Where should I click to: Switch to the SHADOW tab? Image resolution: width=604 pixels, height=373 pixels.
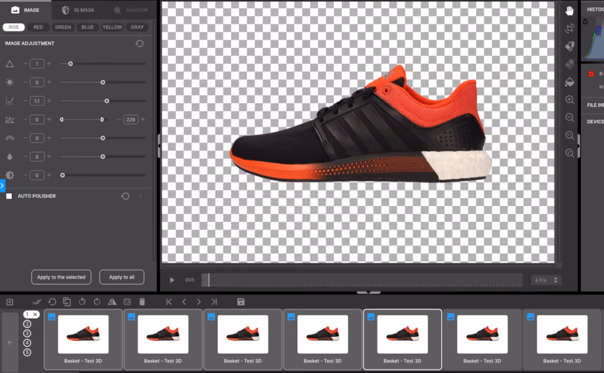[x=131, y=10]
